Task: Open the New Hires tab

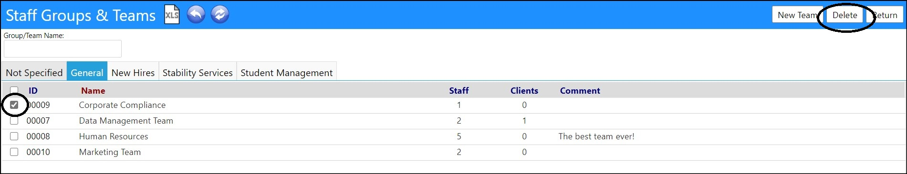Action: pyautogui.click(x=133, y=72)
